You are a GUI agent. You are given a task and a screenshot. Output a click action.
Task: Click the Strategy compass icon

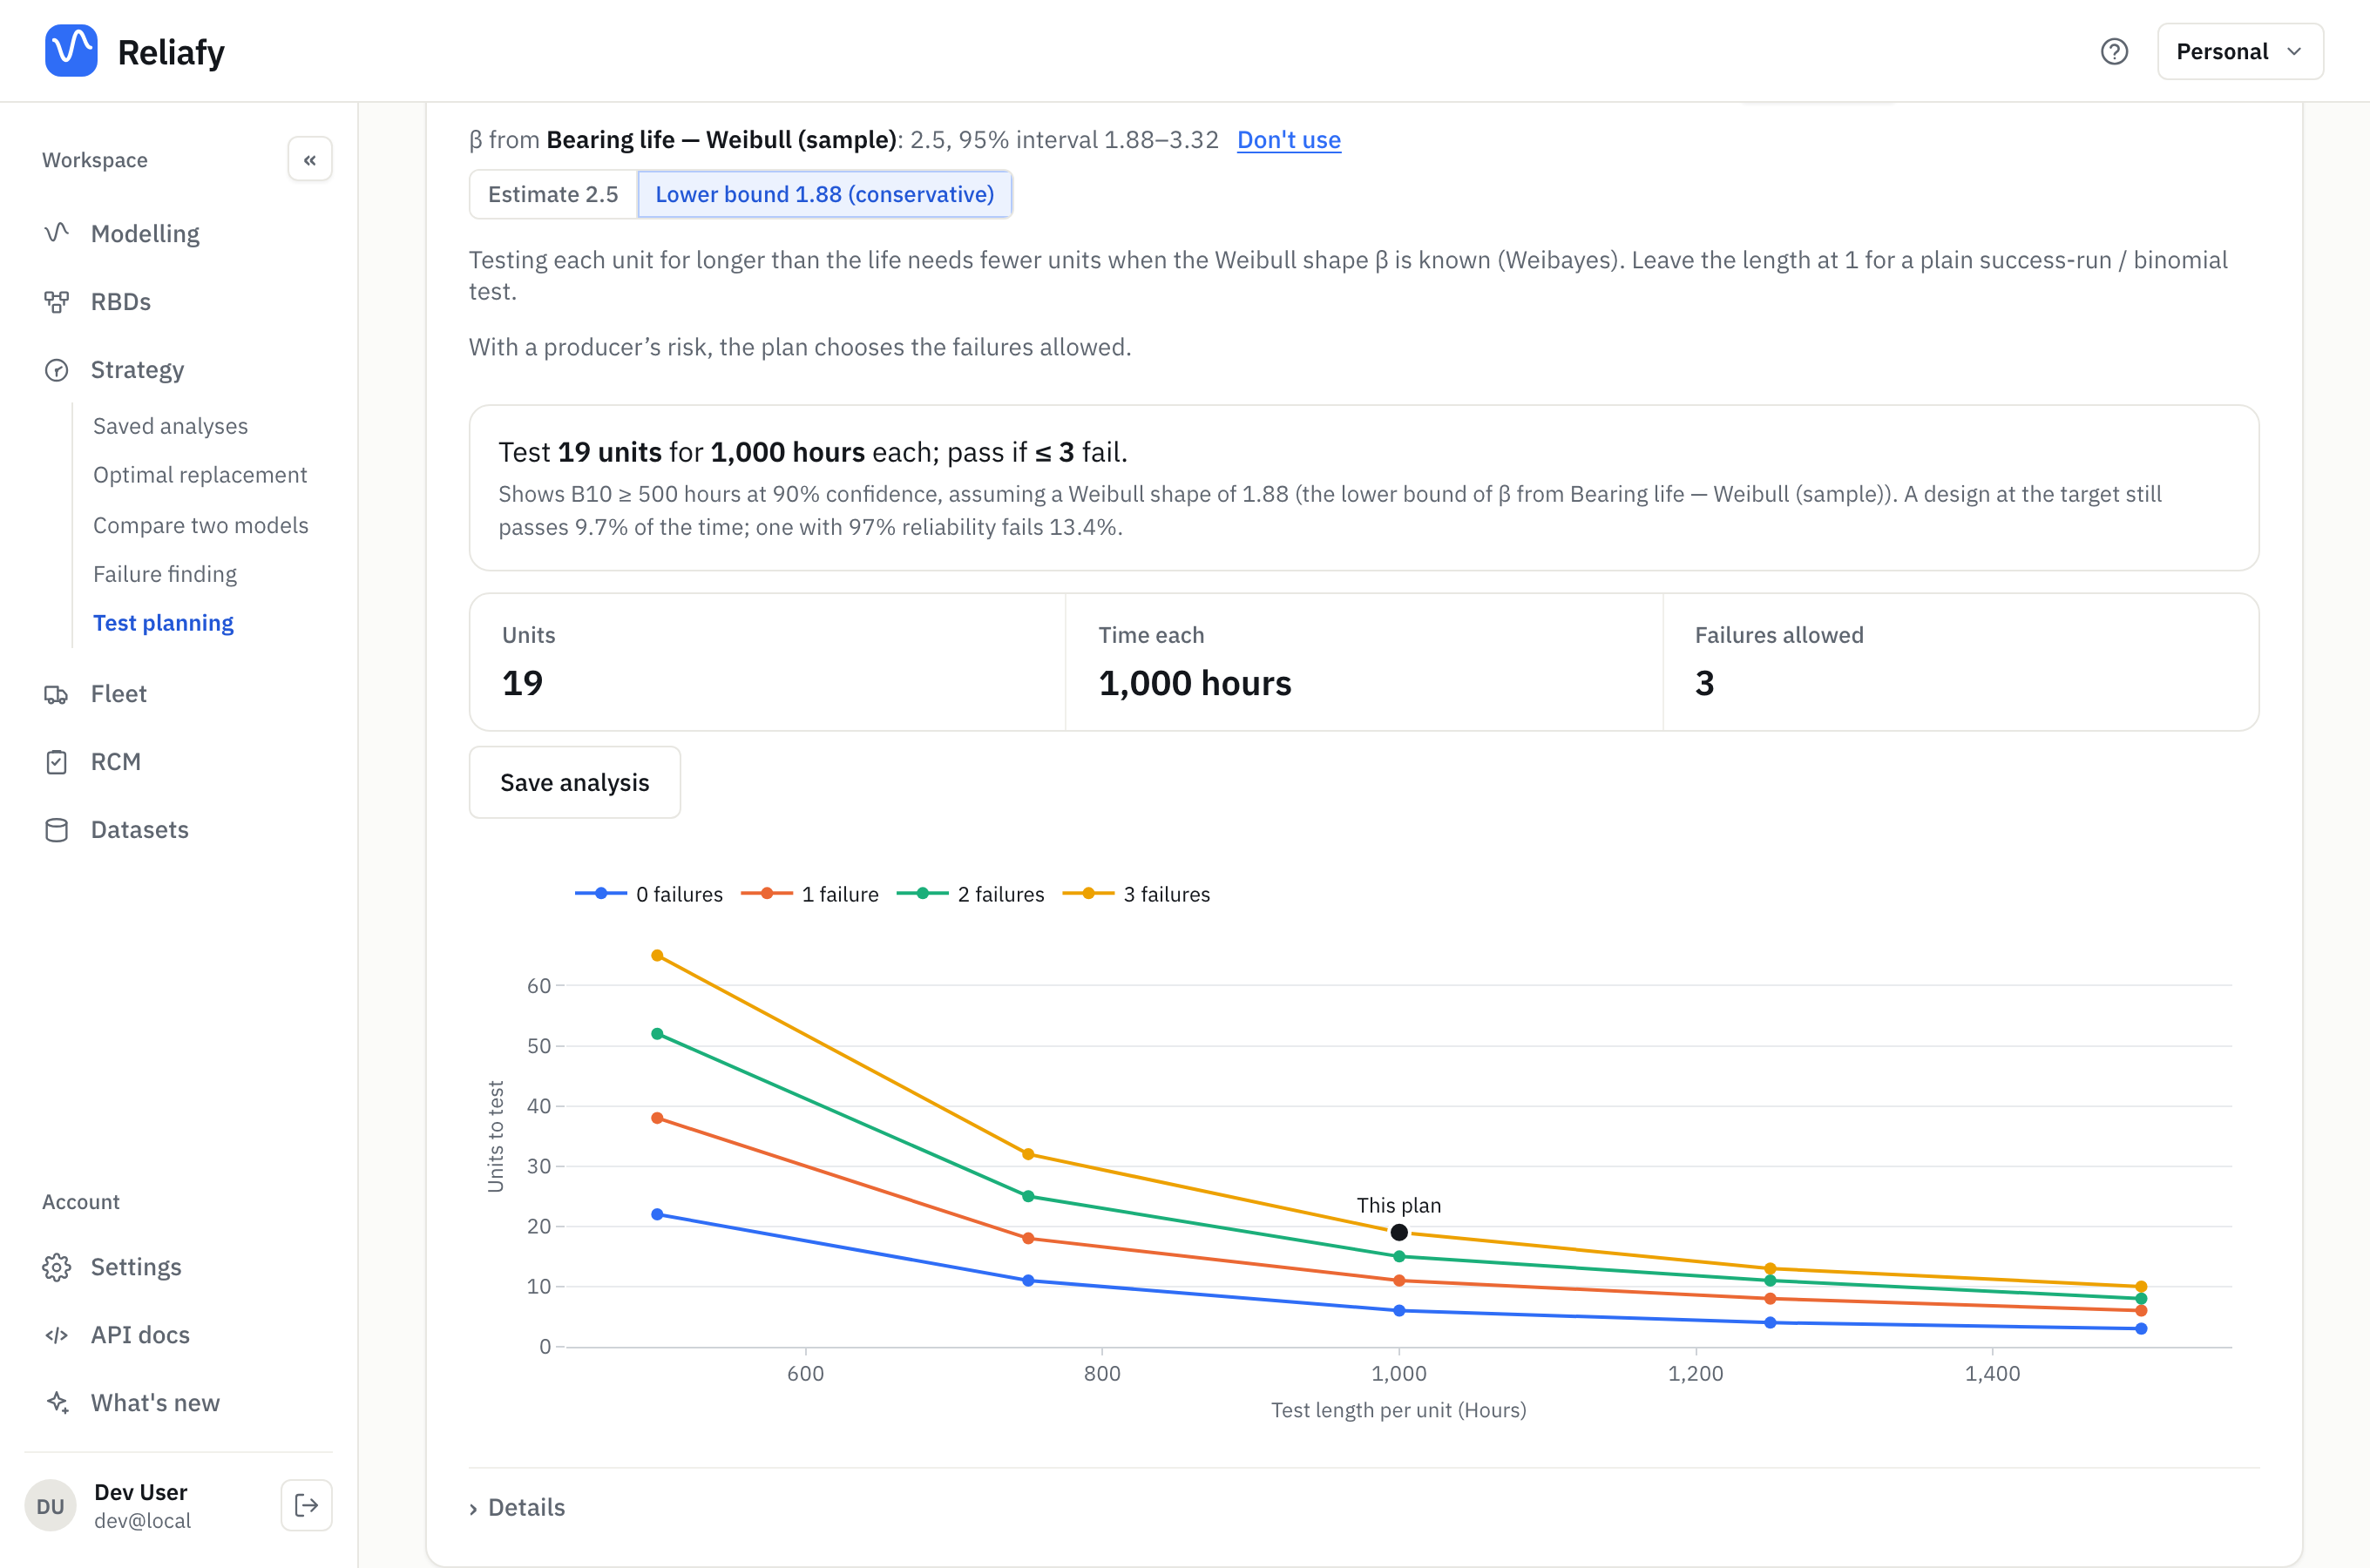[x=57, y=370]
